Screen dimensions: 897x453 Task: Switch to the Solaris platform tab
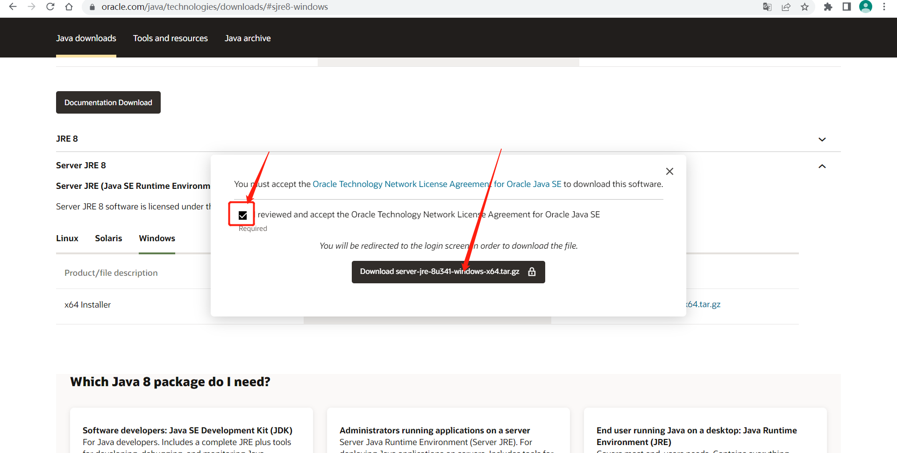108,238
